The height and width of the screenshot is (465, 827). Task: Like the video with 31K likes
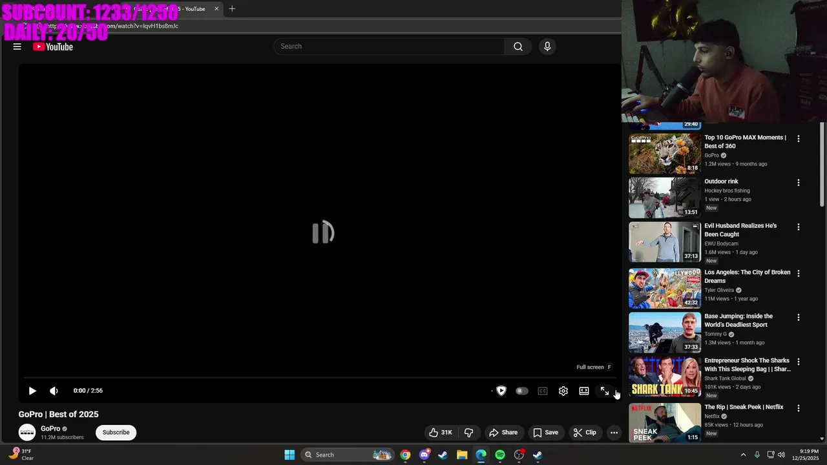point(441,433)
